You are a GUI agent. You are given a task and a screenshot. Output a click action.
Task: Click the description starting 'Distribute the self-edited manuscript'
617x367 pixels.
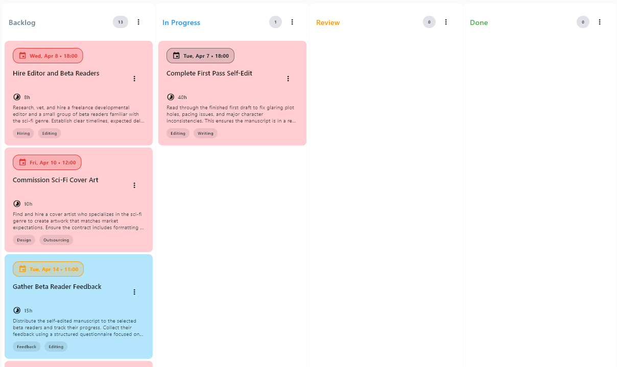click(x=79, y=328)
